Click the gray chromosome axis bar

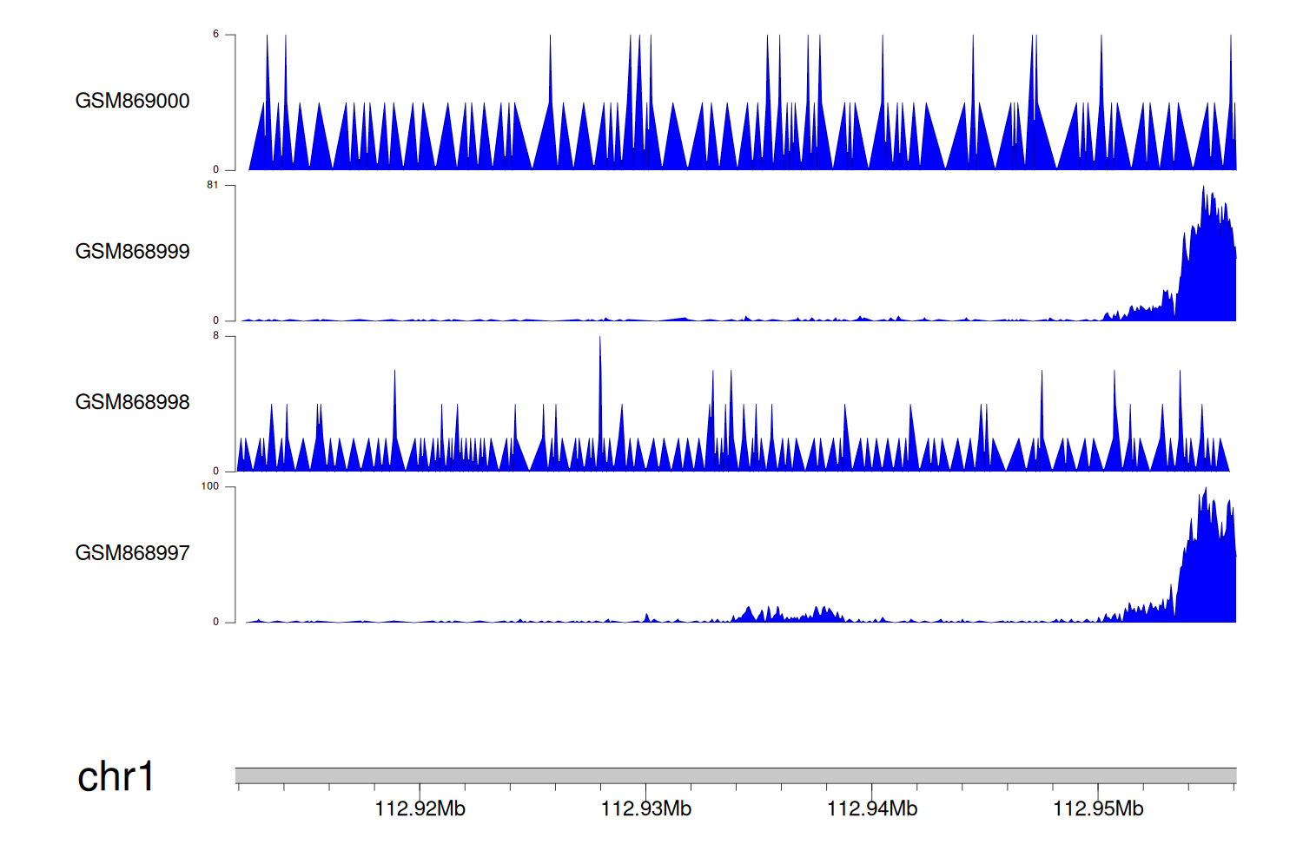pos(735,775)
